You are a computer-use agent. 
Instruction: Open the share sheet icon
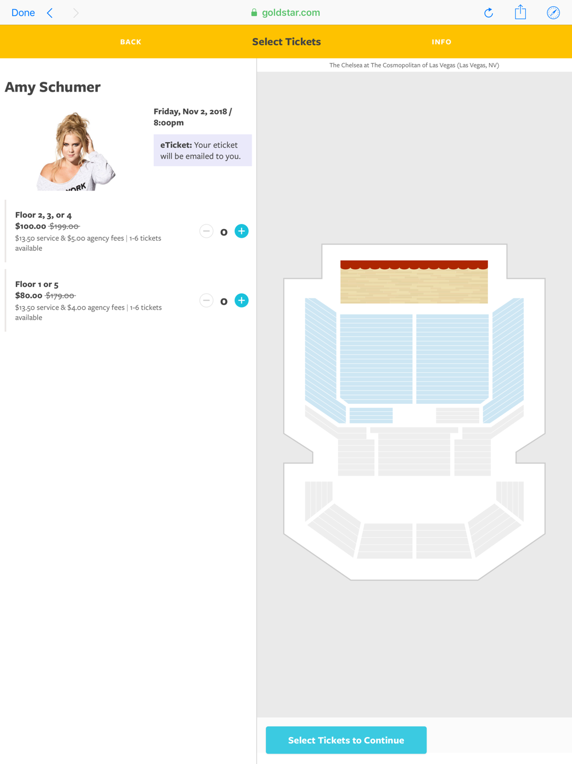pyautogui.click(x=520, y=12)
